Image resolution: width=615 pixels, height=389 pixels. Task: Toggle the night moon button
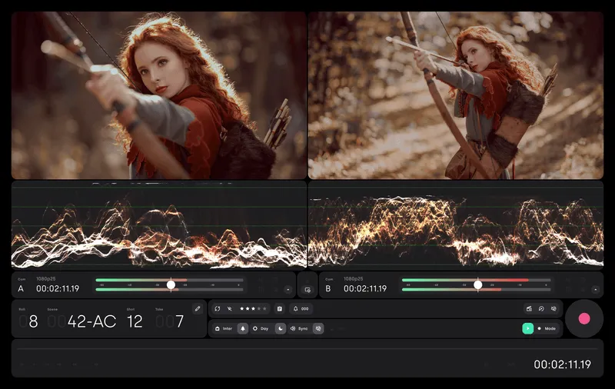(x=281, y=328)
